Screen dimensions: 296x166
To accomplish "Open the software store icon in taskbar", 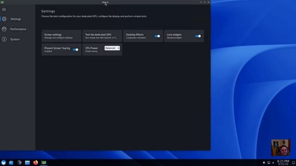I will point(11,162).
